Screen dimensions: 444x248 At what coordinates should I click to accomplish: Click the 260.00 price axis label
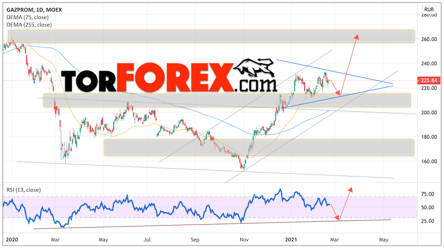[x=429, y=39]
